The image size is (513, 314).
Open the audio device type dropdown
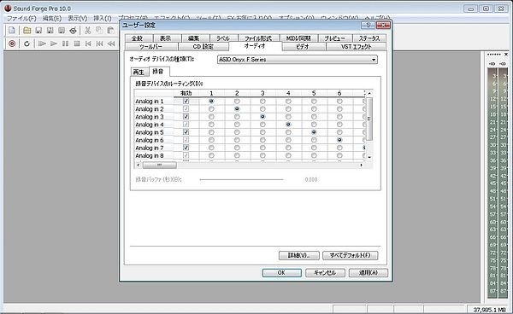pyautogui.click(x=374, y=60)
